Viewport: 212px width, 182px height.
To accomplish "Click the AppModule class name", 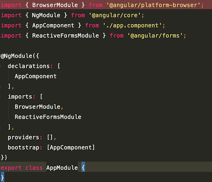I will 62,168.
